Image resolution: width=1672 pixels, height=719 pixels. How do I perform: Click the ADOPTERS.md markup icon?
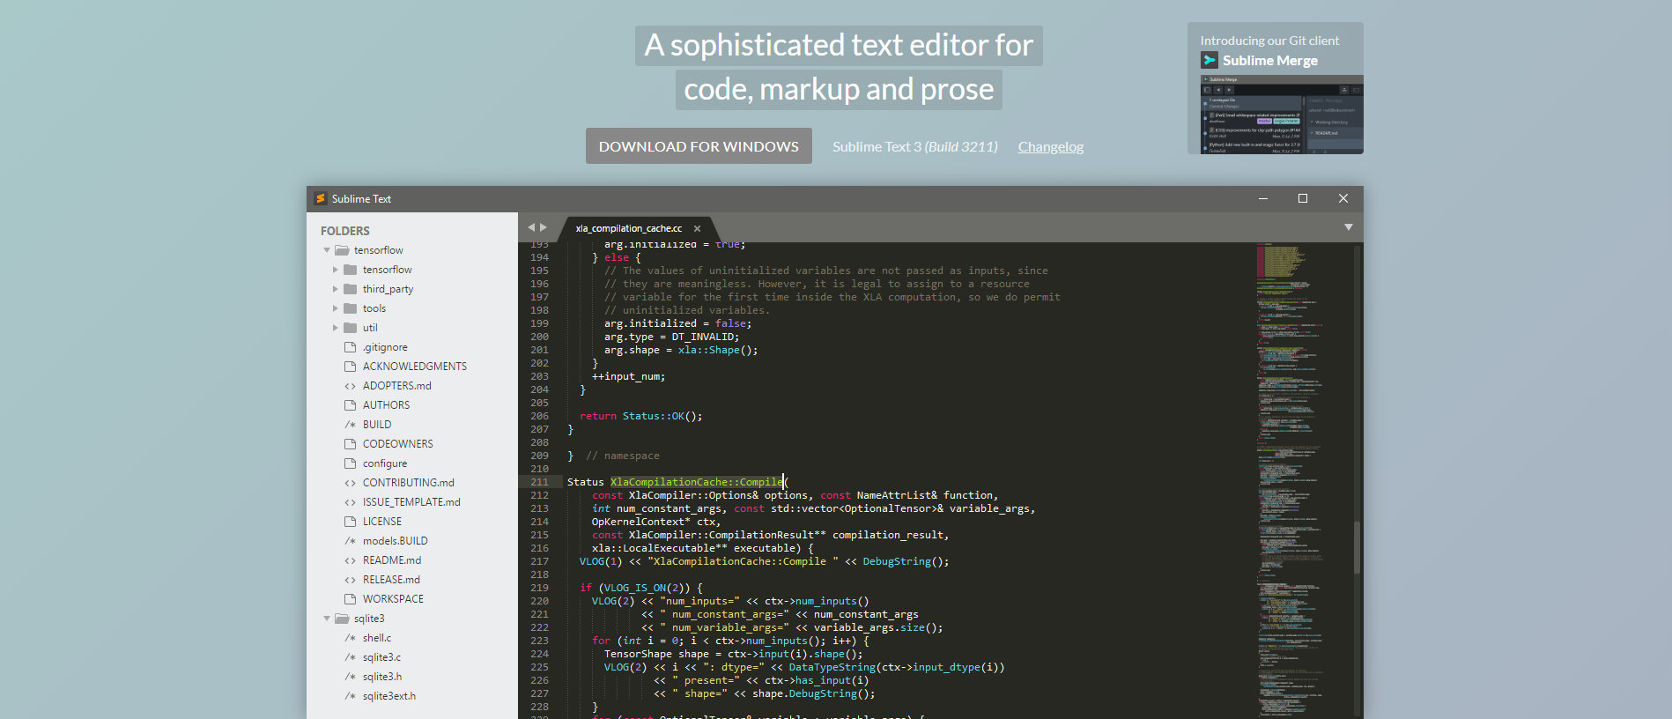(350, 386)
